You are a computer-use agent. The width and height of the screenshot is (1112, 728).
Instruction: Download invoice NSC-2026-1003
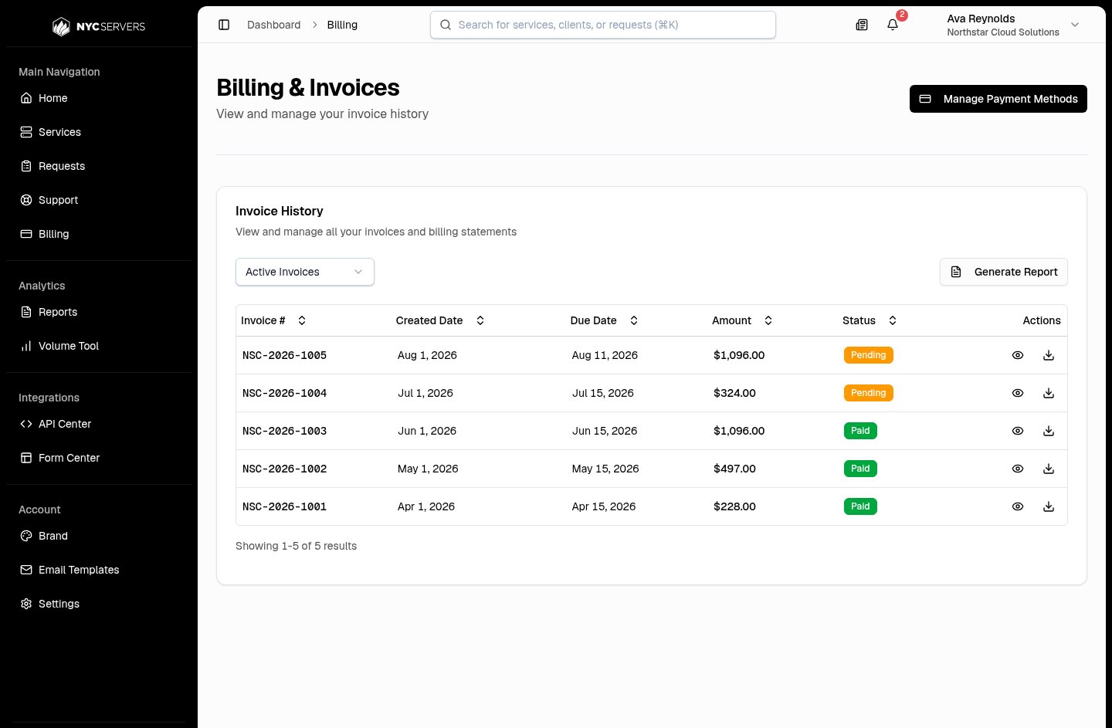pyautogui.click(x=1049, y=431)
